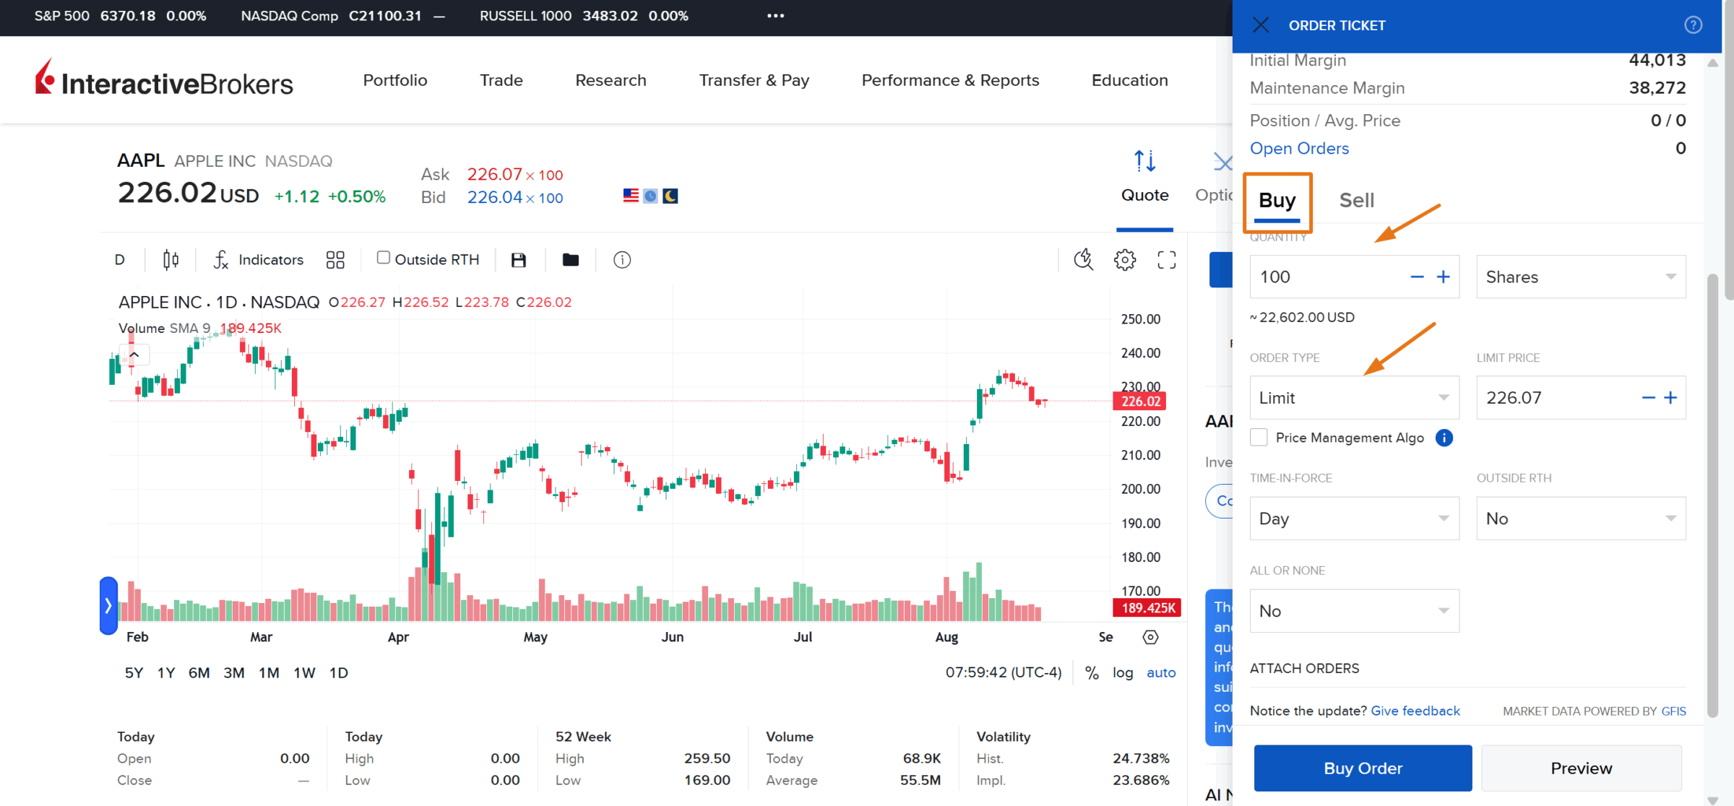The image size is (1734, 806).
Task: Toggle log scale on chart
Action: pyautogui.click(x=1123, y=673)
